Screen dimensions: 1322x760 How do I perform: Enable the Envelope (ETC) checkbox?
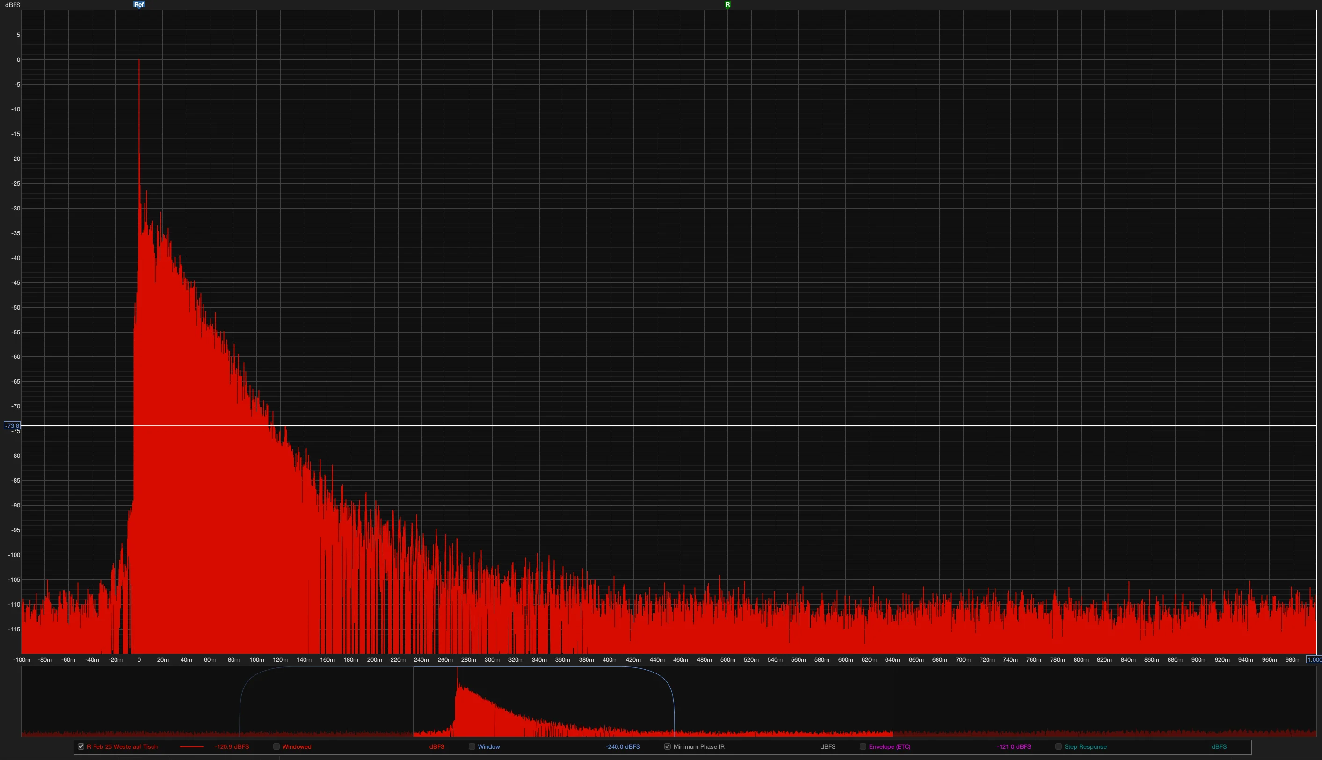pyautogui.click(x=863, y=746)
